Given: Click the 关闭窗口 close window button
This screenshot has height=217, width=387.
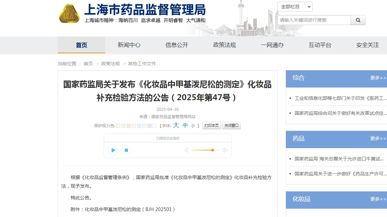Looking at the screenshot, I should coord(231,125).
